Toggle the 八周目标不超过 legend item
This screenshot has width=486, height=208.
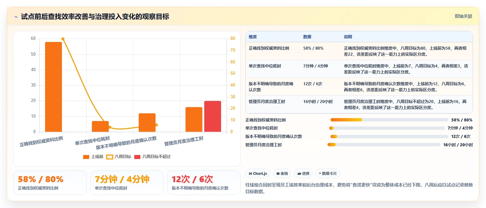[152, 157]
